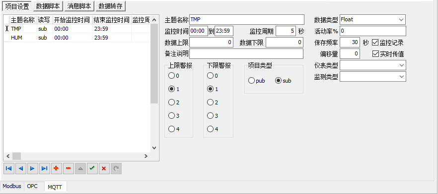Click the refresh data icon
The height and width of the screenshot is (194, 438).
116,168
